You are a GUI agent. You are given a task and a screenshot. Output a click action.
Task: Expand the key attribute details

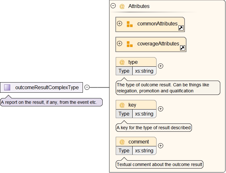(x=161, y=109)
